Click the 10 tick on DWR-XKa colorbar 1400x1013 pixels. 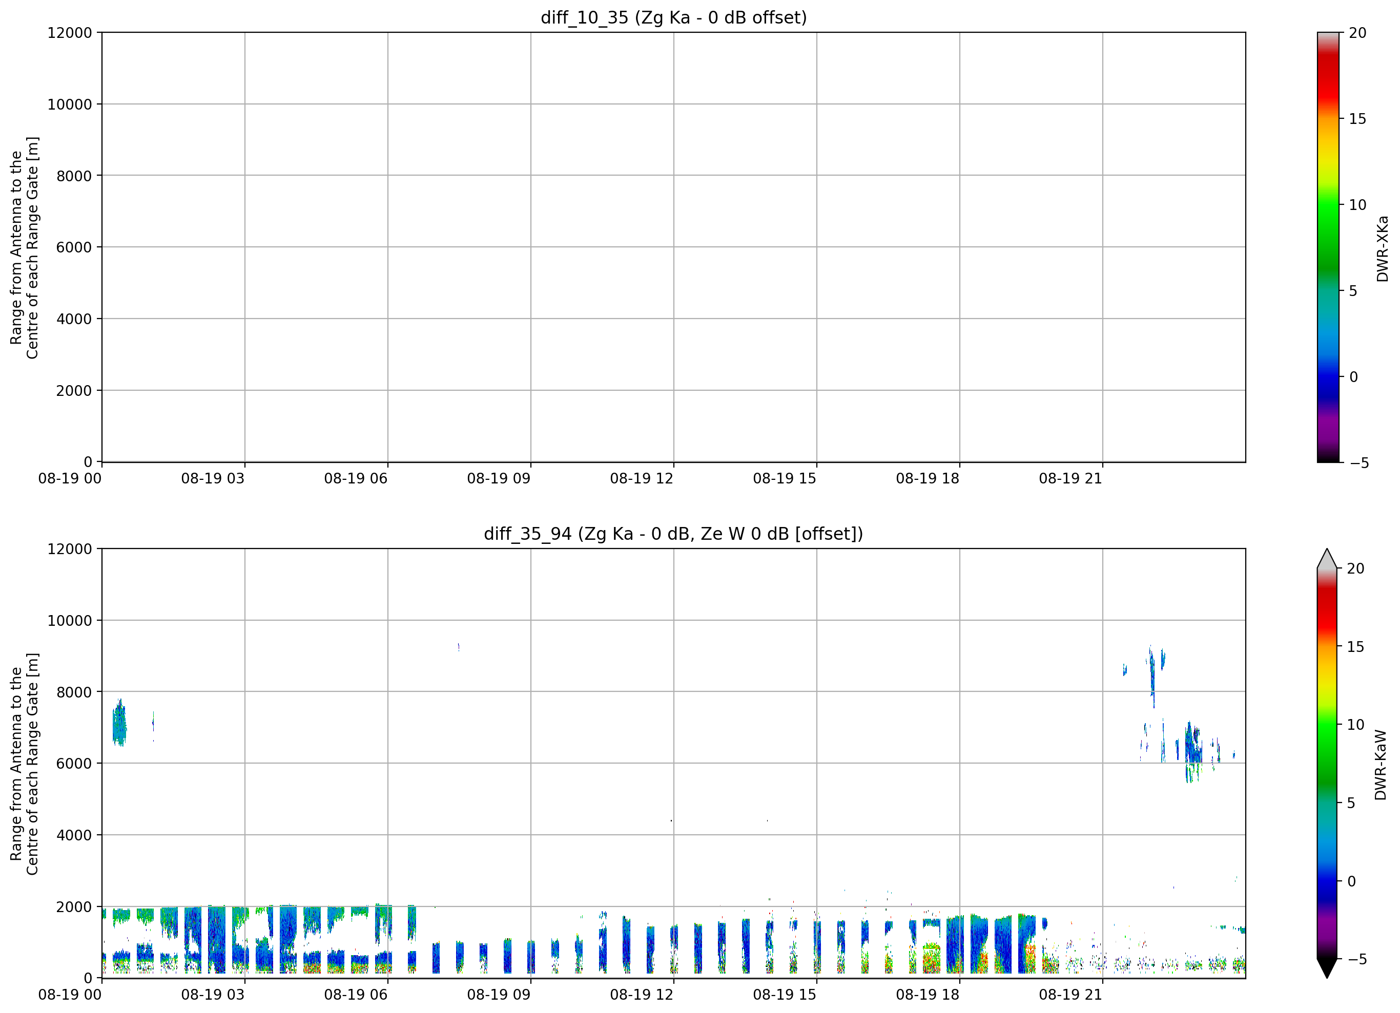point(1357,205)
